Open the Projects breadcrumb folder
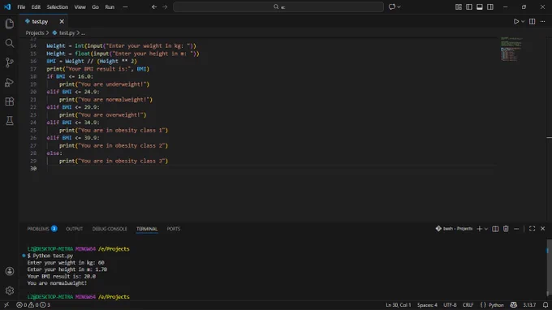This screenshot has width=552, height=310. click(35, 32)
